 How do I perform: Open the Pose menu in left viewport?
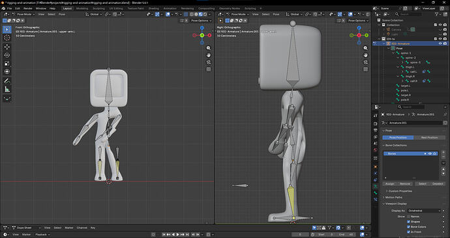[62, 14]
